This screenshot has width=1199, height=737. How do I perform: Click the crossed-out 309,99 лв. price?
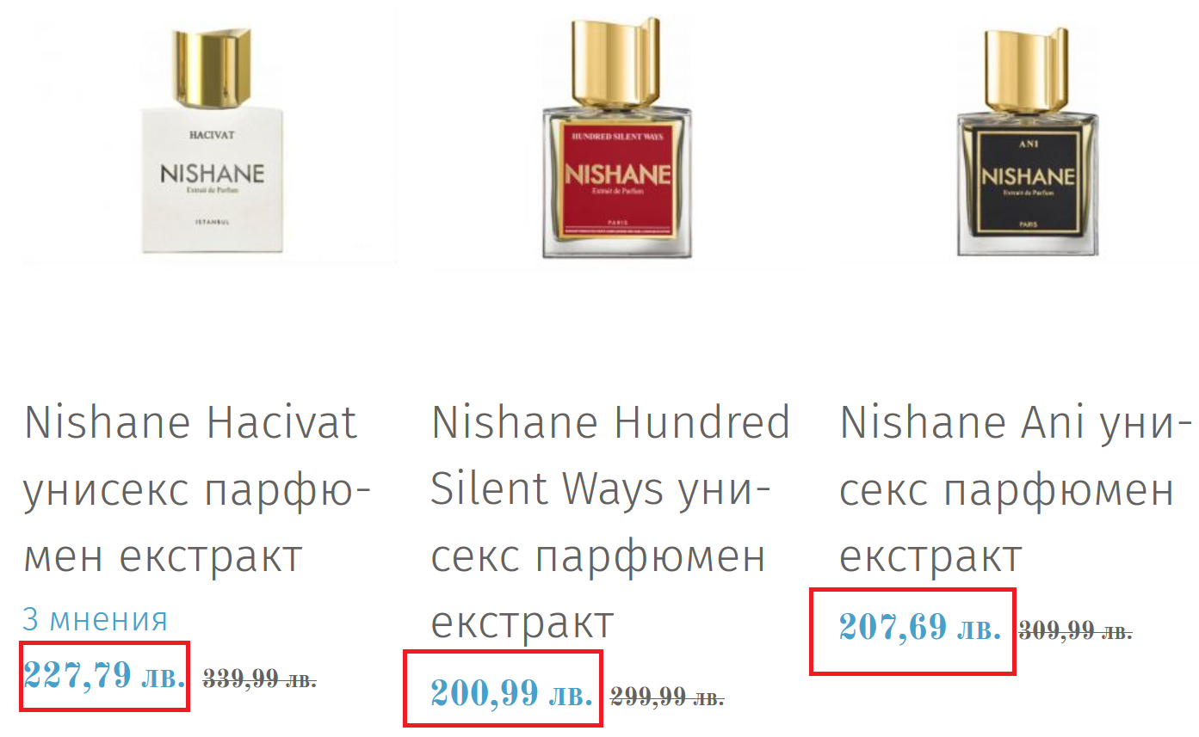pyautogui.click(x=1075, y=631)
